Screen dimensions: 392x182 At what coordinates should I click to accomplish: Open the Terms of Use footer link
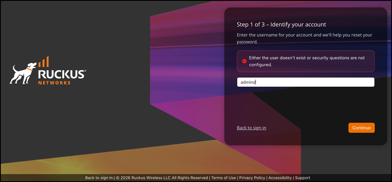224,178
